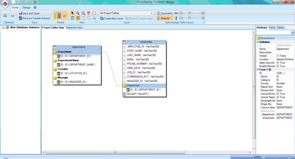Open the MicroStrategy application orb menu

[5, 4]
